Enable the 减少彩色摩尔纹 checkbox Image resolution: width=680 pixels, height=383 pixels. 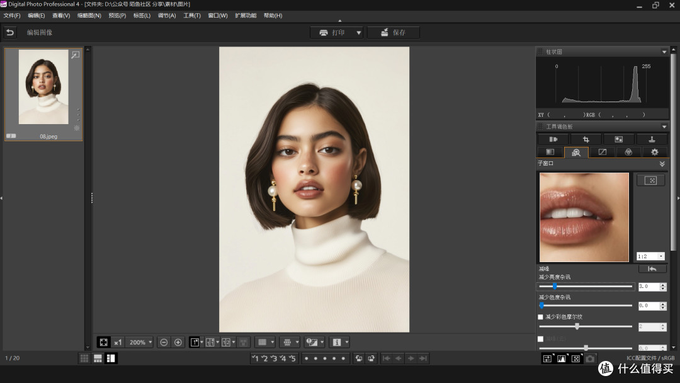pyautogui.click(x=540, y=317)
